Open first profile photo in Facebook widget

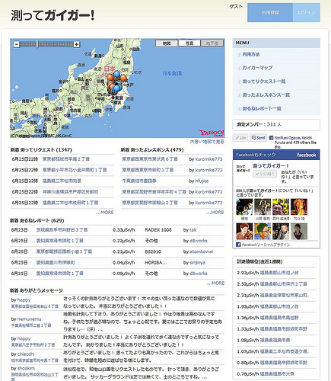pos(244,207)
